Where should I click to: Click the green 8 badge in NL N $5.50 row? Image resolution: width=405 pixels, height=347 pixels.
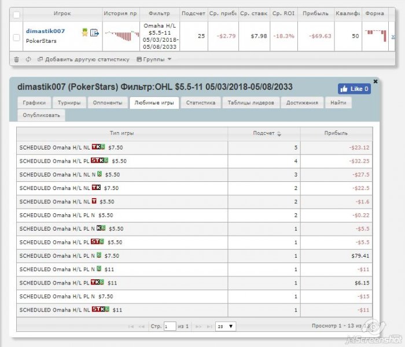click(100, 174)
